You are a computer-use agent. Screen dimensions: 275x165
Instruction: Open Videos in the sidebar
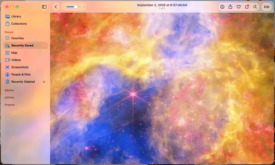coord(25,60)
